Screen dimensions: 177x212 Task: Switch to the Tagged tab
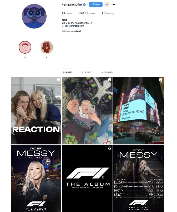(107, 72)
